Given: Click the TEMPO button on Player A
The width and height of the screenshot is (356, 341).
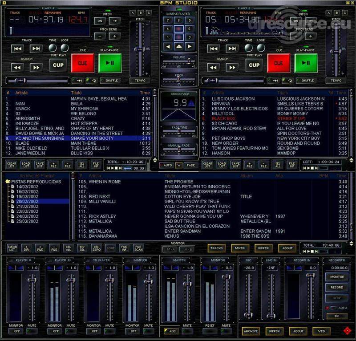Looking at the screenshot, I should click(x=140, y=81).
